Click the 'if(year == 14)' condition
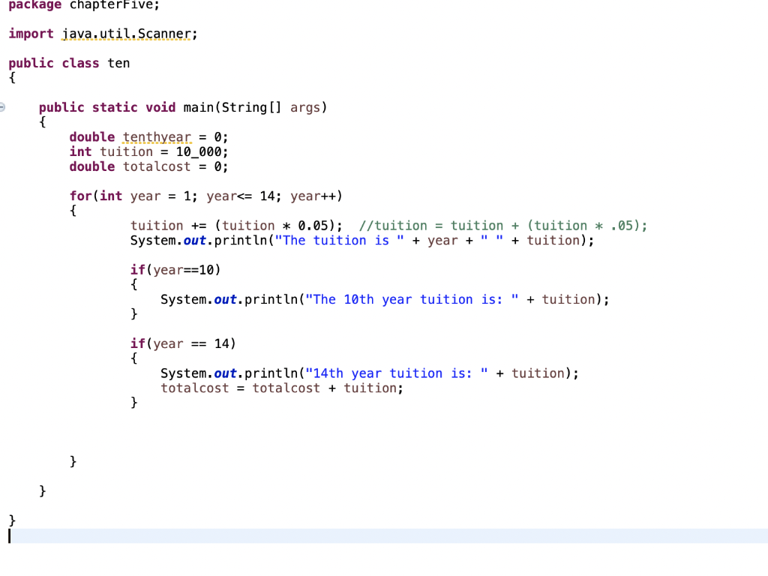Image resolution: width=768 pixels, height=576 pixels. [x=183, y=343]
